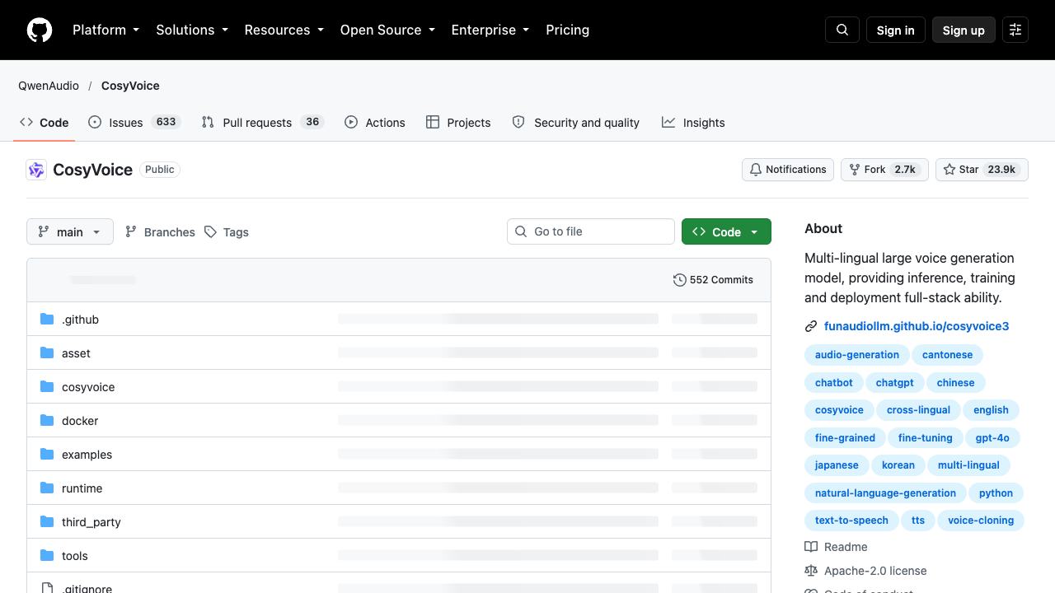
Task: Switch to the Actions tab
Action: [375, 122]
